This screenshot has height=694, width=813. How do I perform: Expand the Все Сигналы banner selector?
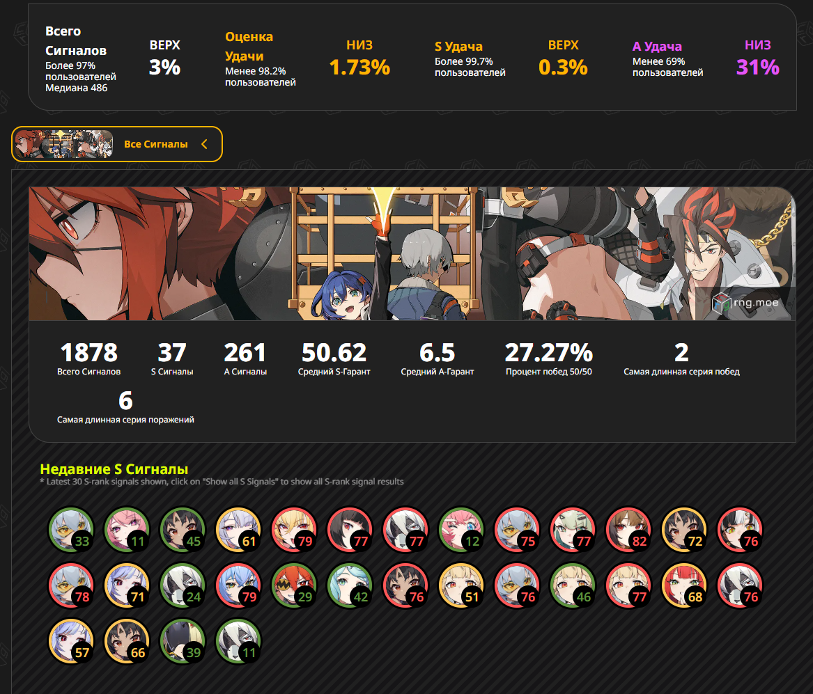[116, 144]
